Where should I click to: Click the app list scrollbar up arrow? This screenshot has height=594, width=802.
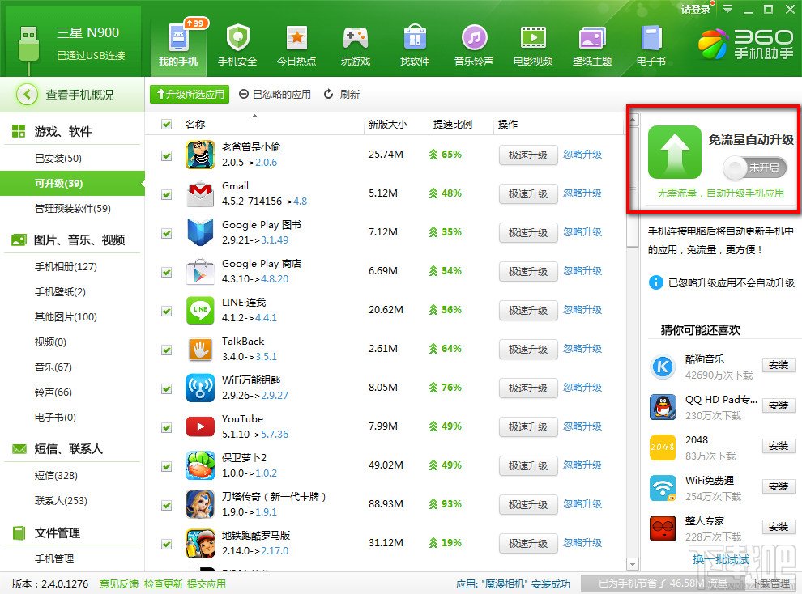pyautogui.click(x=633, y=120)
